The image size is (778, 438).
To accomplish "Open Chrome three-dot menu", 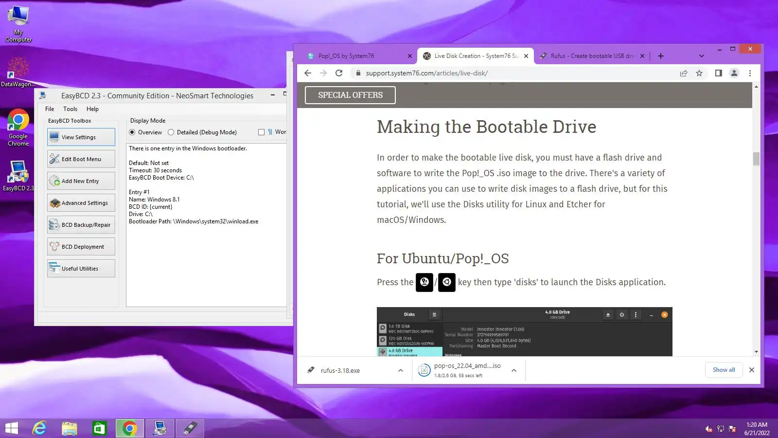I will click(x=750, y=73).
